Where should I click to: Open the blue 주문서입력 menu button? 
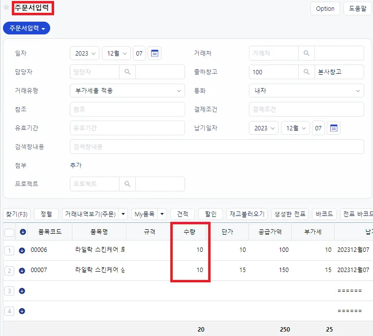(x=27, y=29)
